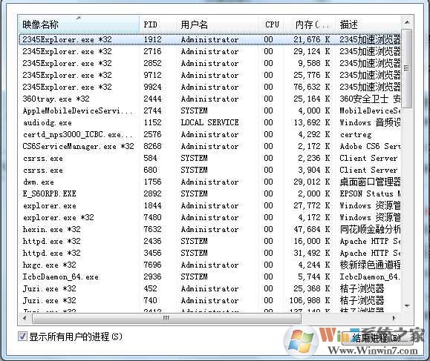The height and width of the screenshot is (361, 430).
Task: Click memory value 106,988 K
Action: (x=310, y=300)
